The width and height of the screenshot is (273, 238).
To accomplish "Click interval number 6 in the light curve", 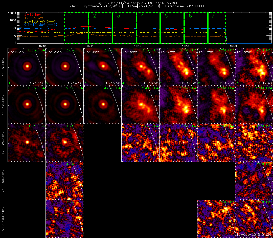I will point(190,16).
